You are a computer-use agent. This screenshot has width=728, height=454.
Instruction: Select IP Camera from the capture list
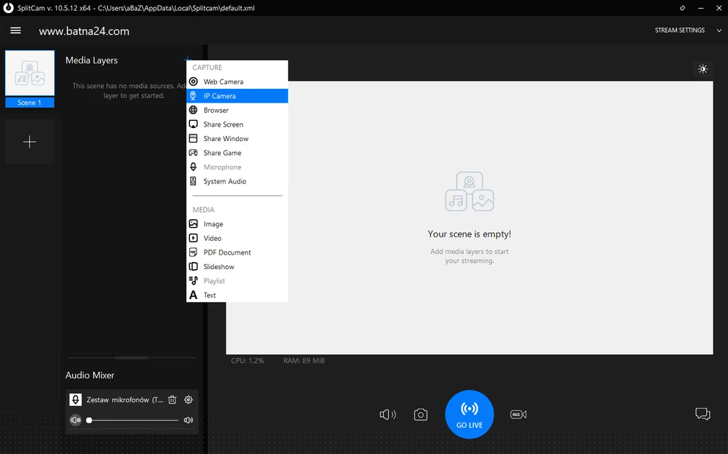tap(219, 96)
